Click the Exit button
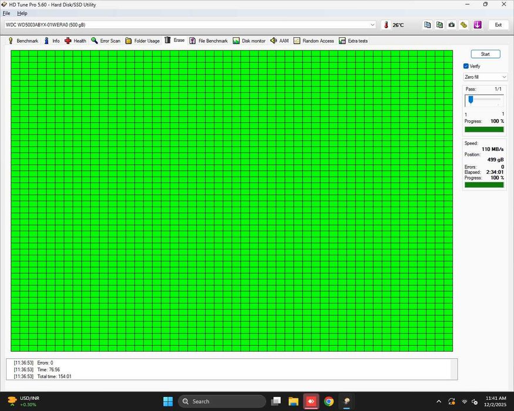This screenshot has width=514, height=411. pyautogui.click(x=498, y=25)
